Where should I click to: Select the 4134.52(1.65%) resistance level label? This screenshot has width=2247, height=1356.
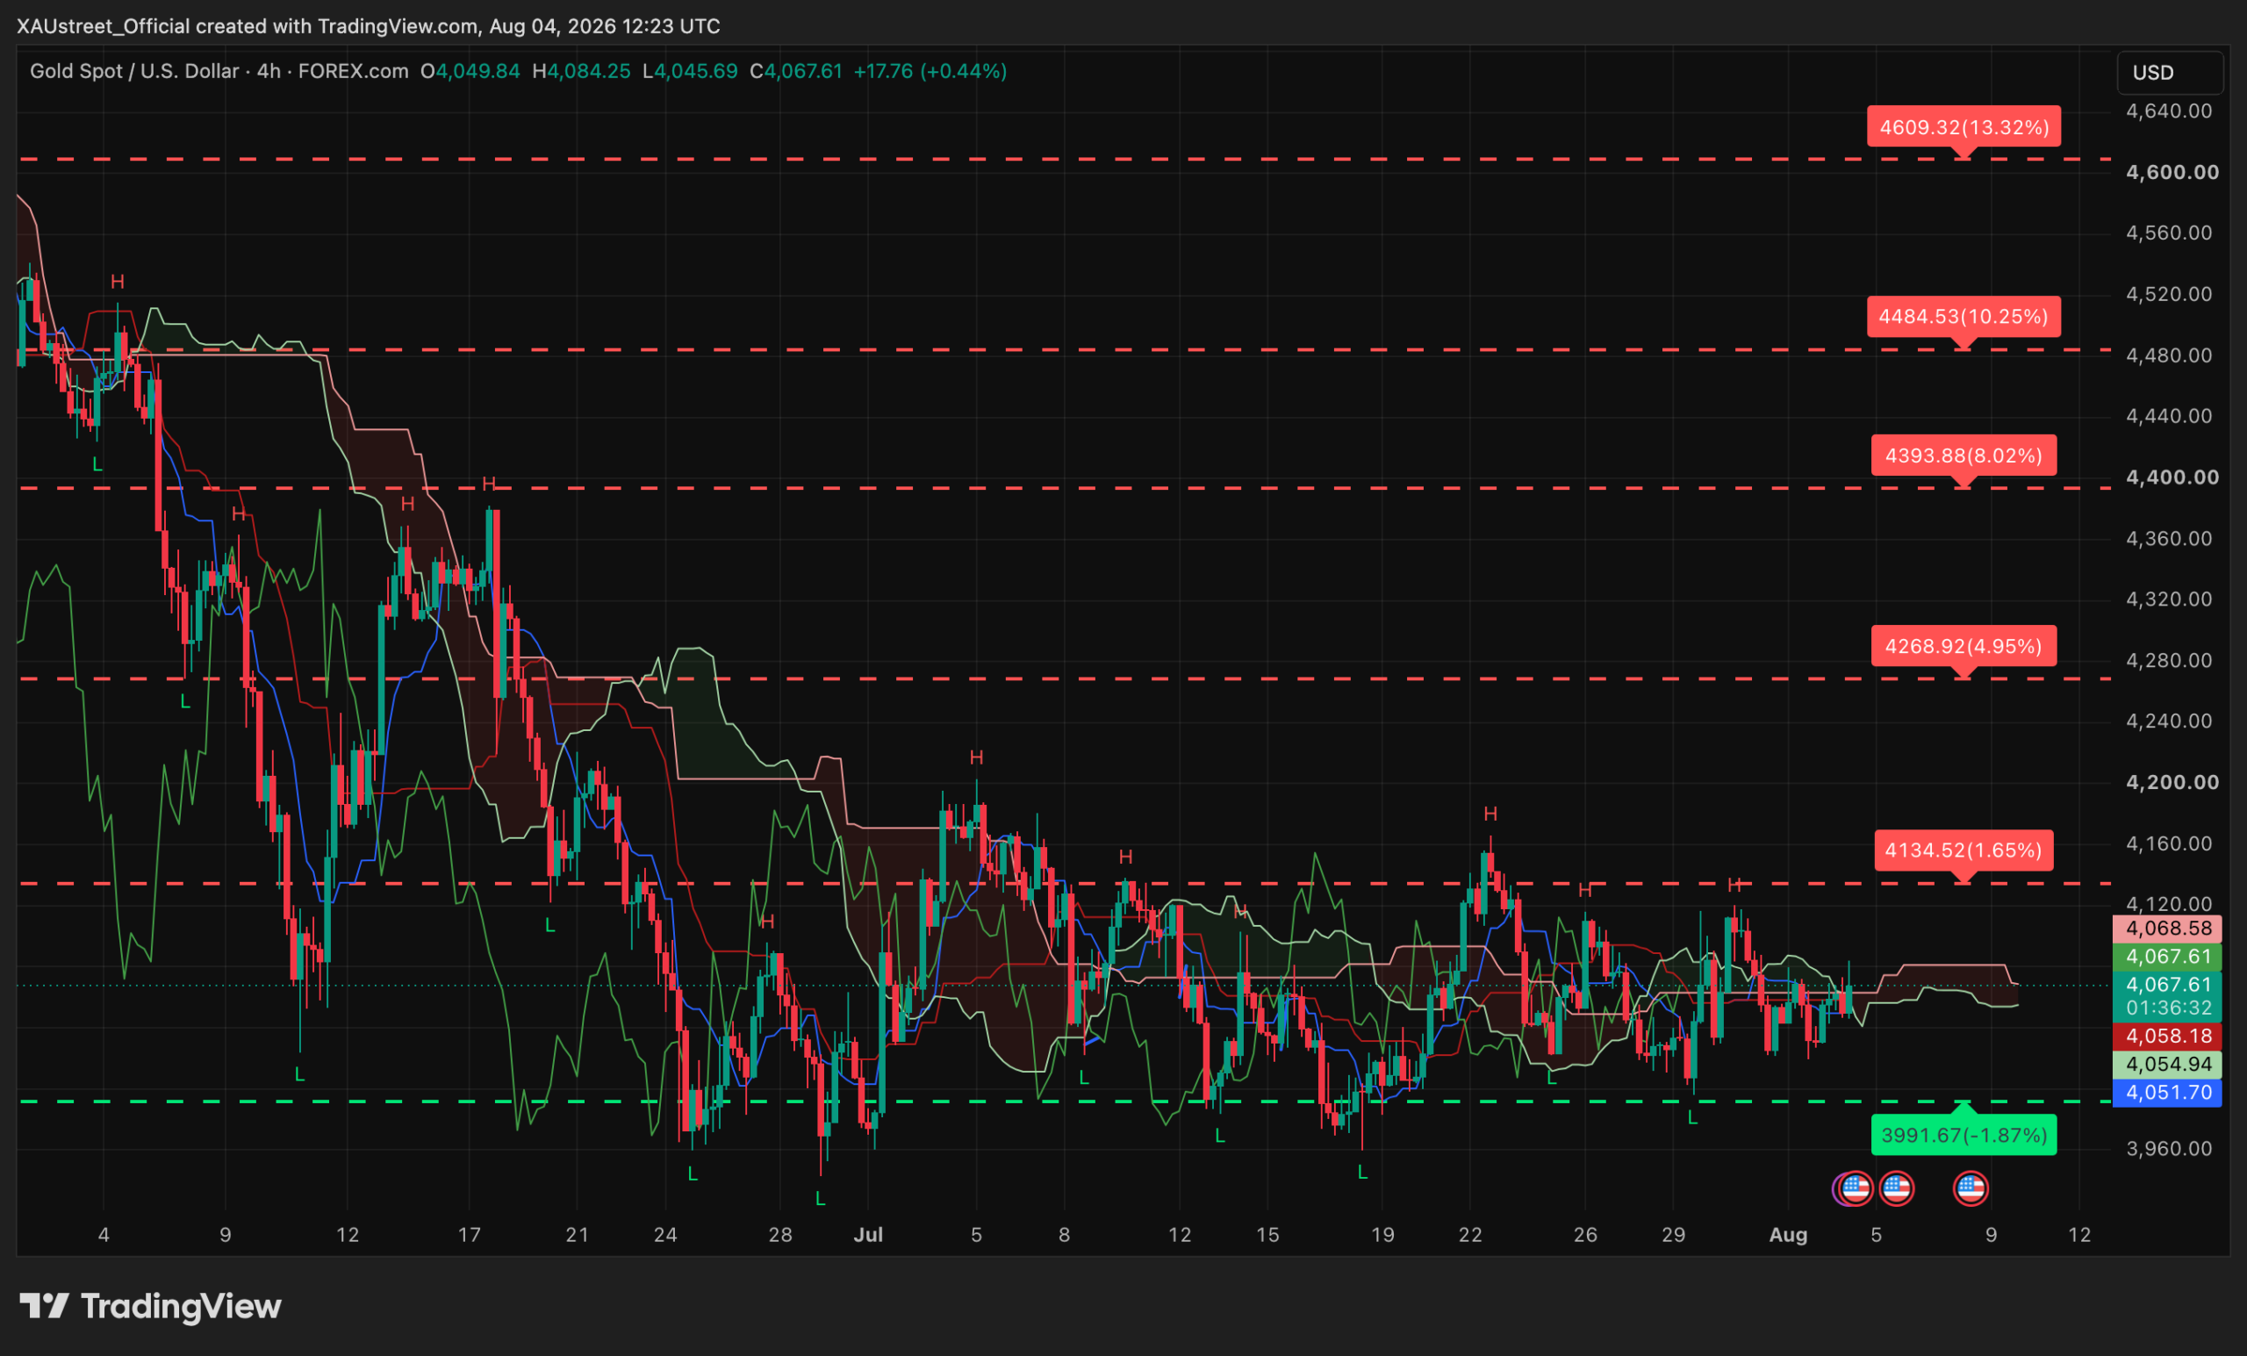[1963, 850]
